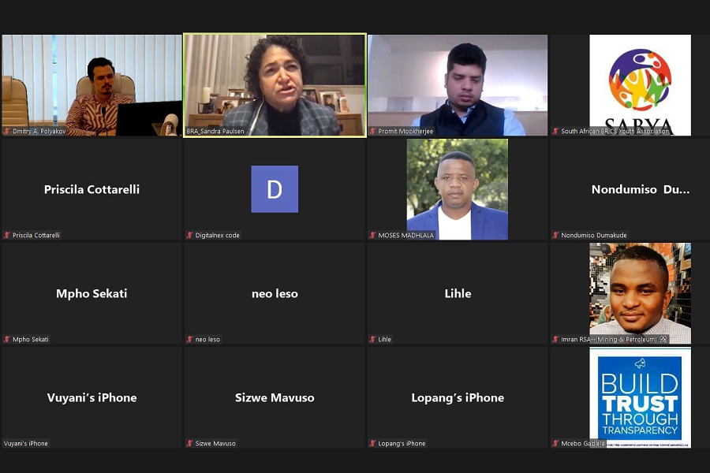The height and width of the screenshot is (473, 710).
Task: Click muted mic icon beside Dmitry A. Polyakov
Action: (7, 132)
